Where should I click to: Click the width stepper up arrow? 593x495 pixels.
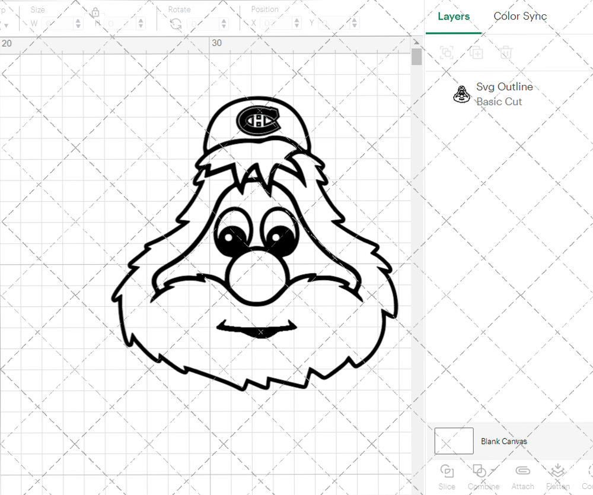pos(78,20)
